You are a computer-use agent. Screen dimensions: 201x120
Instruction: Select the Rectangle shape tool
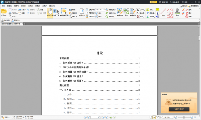(x=168, y=16)
